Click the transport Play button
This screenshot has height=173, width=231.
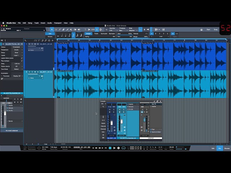pos(114,148)
